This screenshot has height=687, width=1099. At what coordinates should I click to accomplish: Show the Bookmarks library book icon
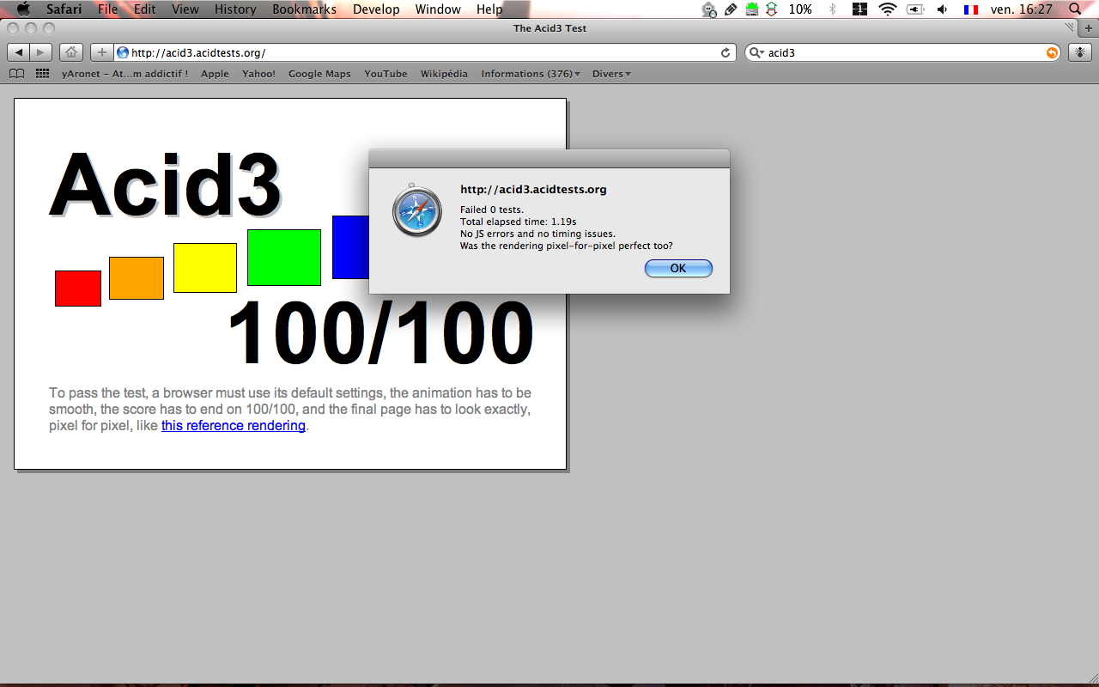pos(16,74)
